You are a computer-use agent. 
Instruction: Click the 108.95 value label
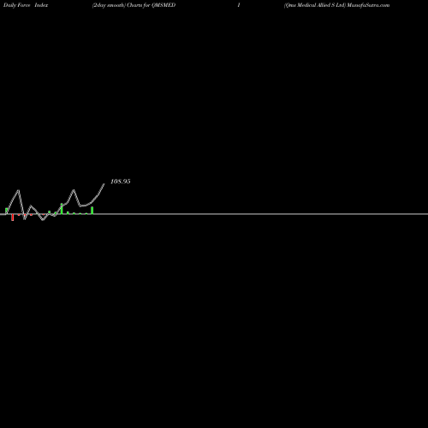tap(121, 181)
